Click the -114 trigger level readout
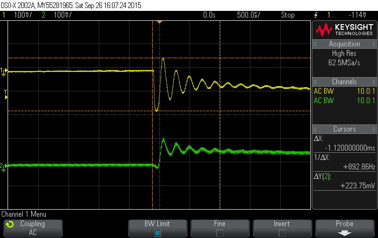Viewport: 378px width, 238px height. tap(358, 15)
